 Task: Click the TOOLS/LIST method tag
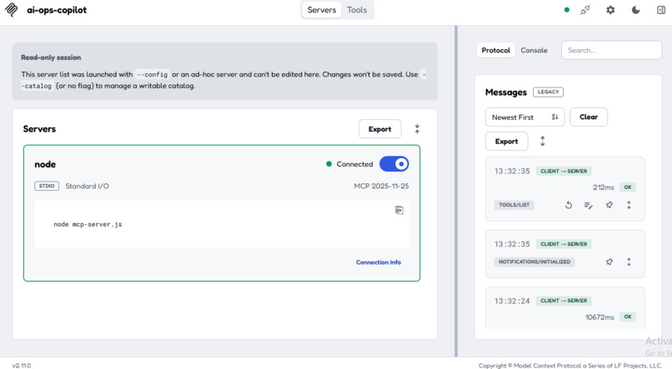coord(514,205)
